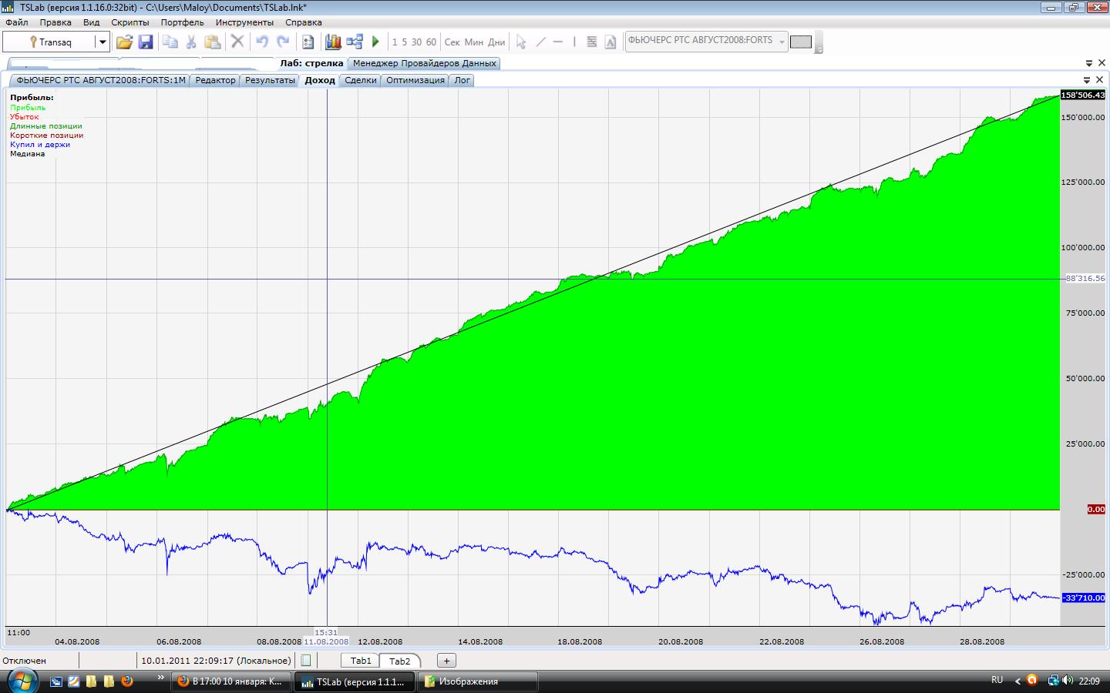Click the open folder icon in toolbar
This screenshot has height=693, width=1110.
124,42
